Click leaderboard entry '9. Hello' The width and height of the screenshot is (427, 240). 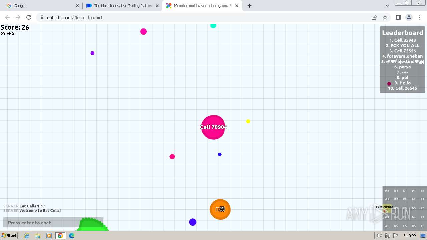(402, 83)
